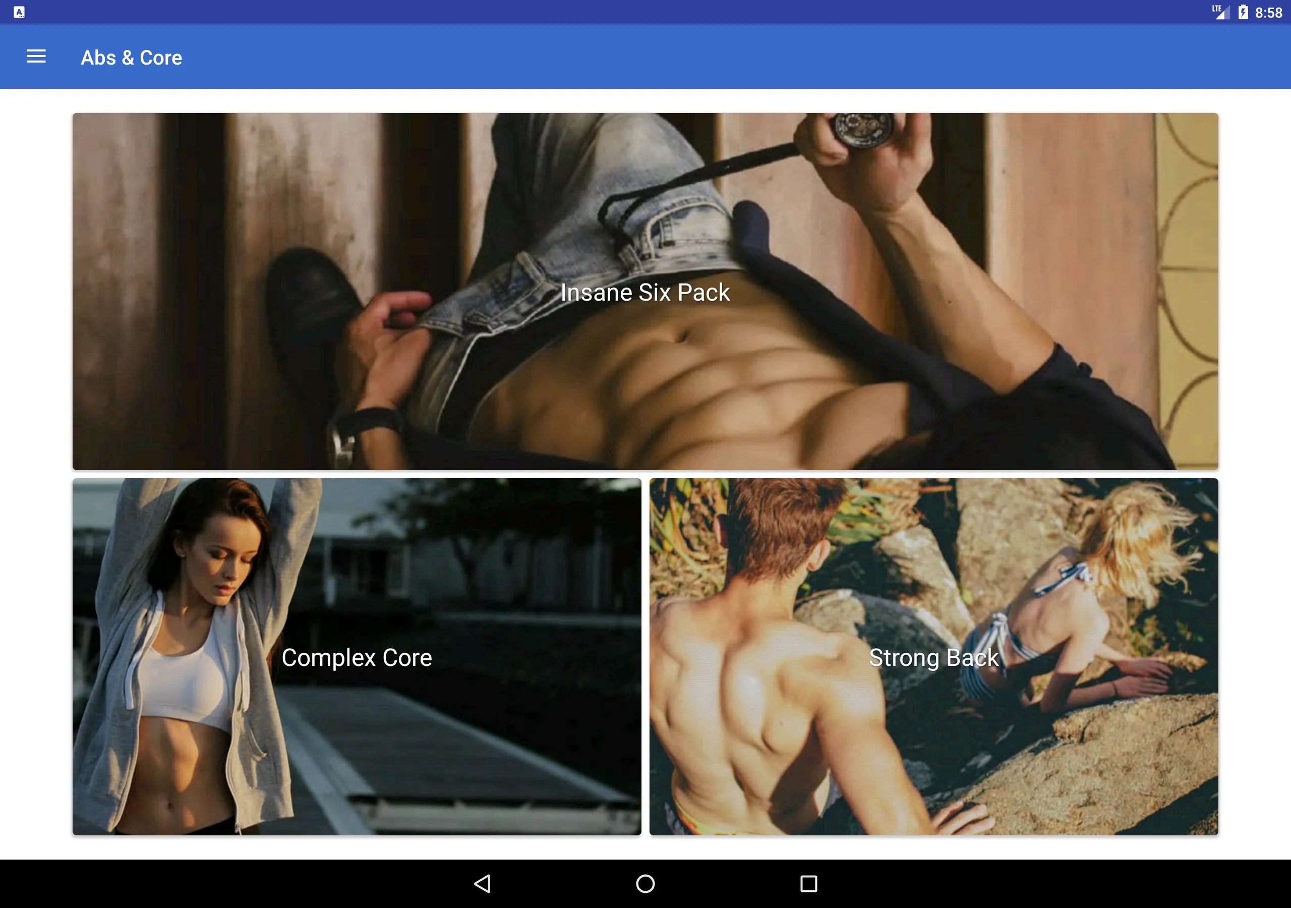Tap the Android back button

[x=483, y=883]
